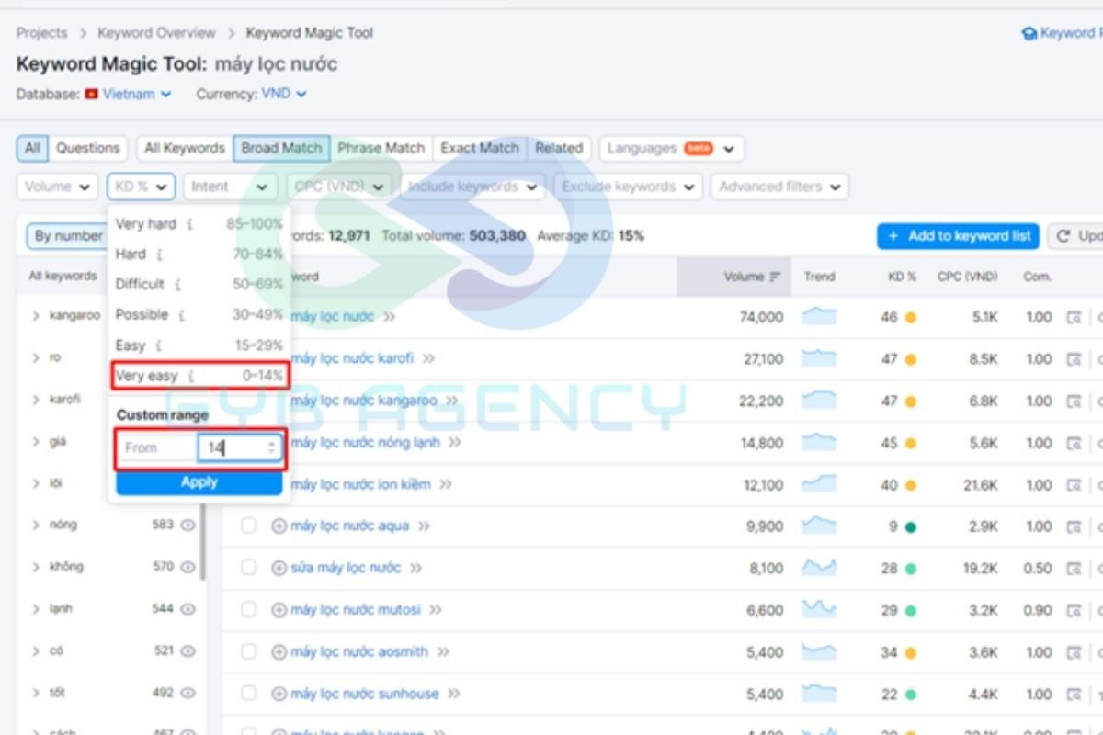
Task: Select Broad Match tab
Action: 281,148
